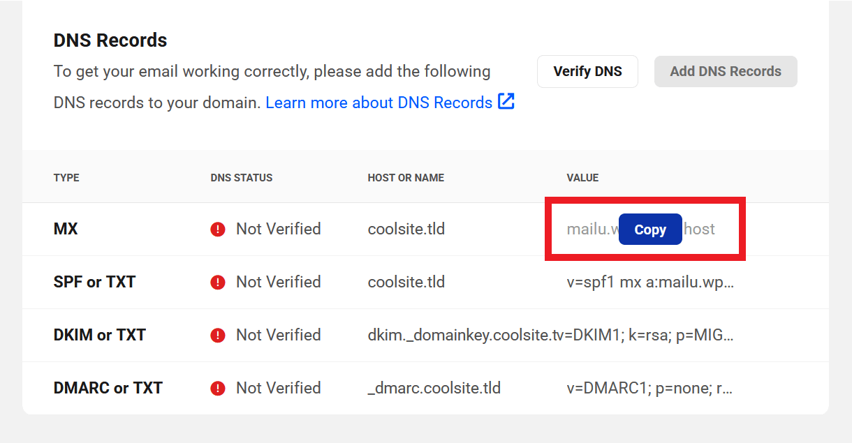Open the Learn more about DNS Records link
The width and height of the screenshot is (852, 443).
tap(379, 103)
